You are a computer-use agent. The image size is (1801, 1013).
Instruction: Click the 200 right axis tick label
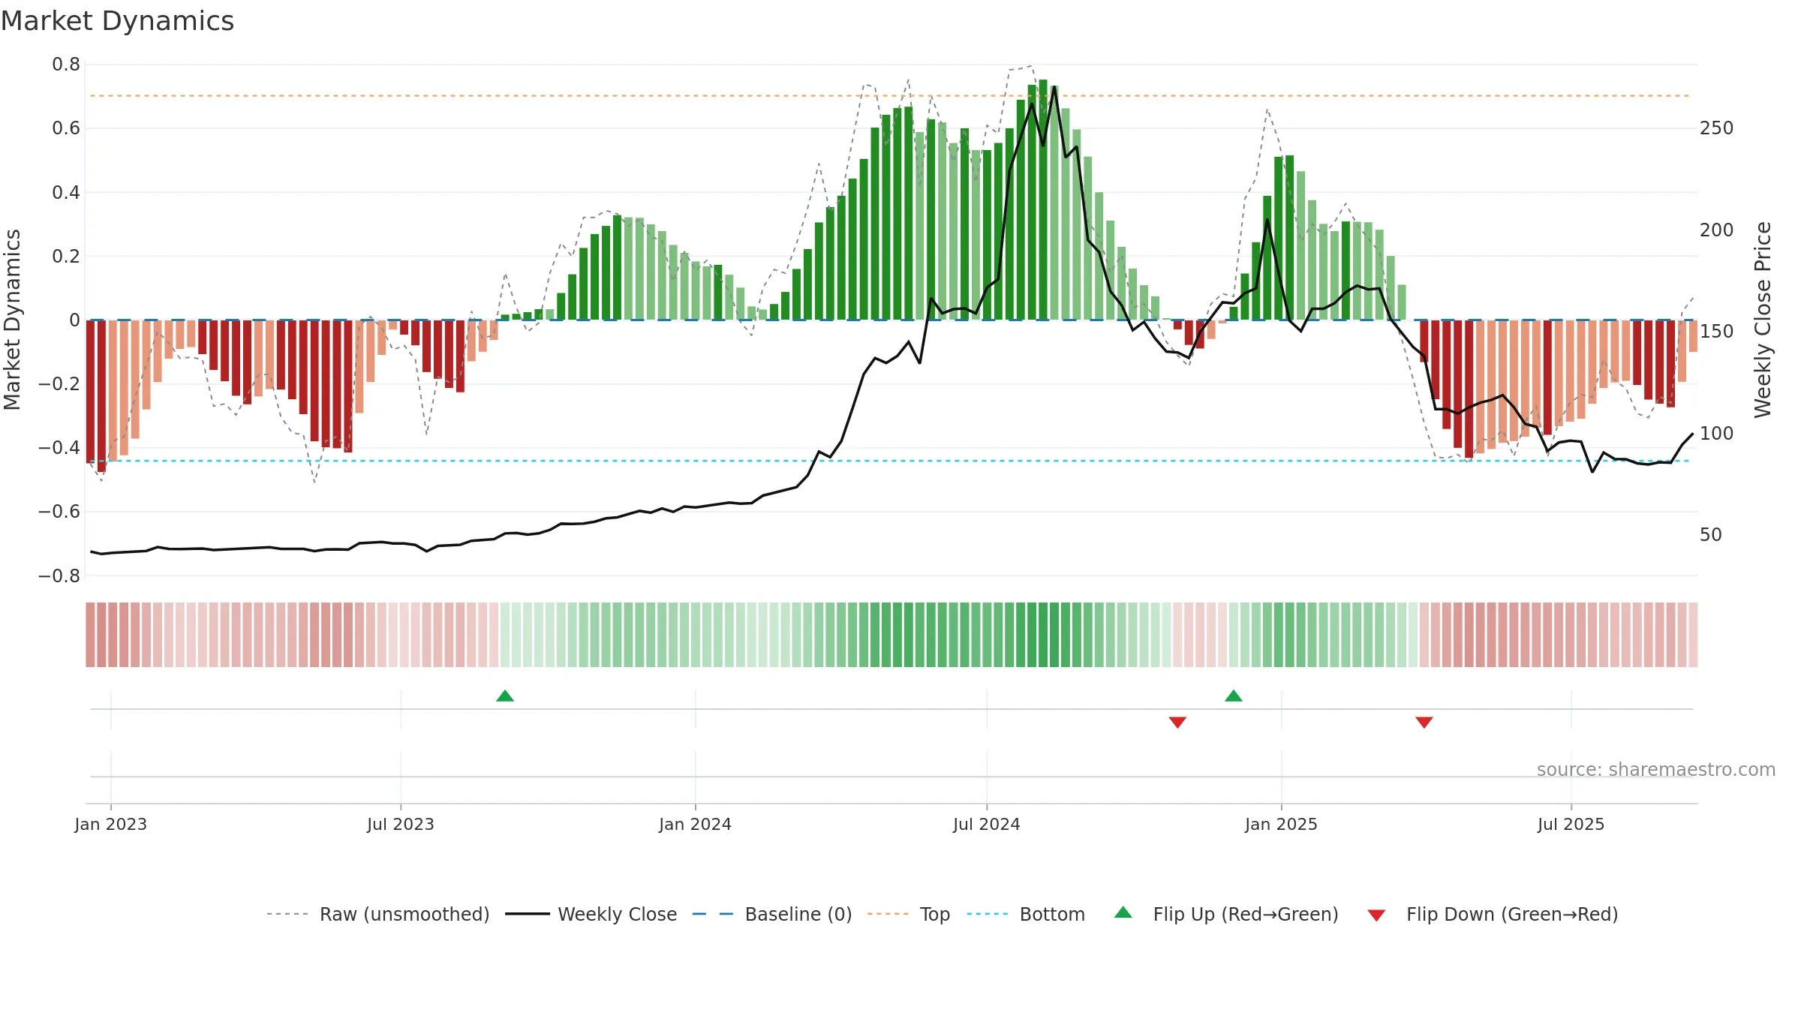click(1717, 230)
